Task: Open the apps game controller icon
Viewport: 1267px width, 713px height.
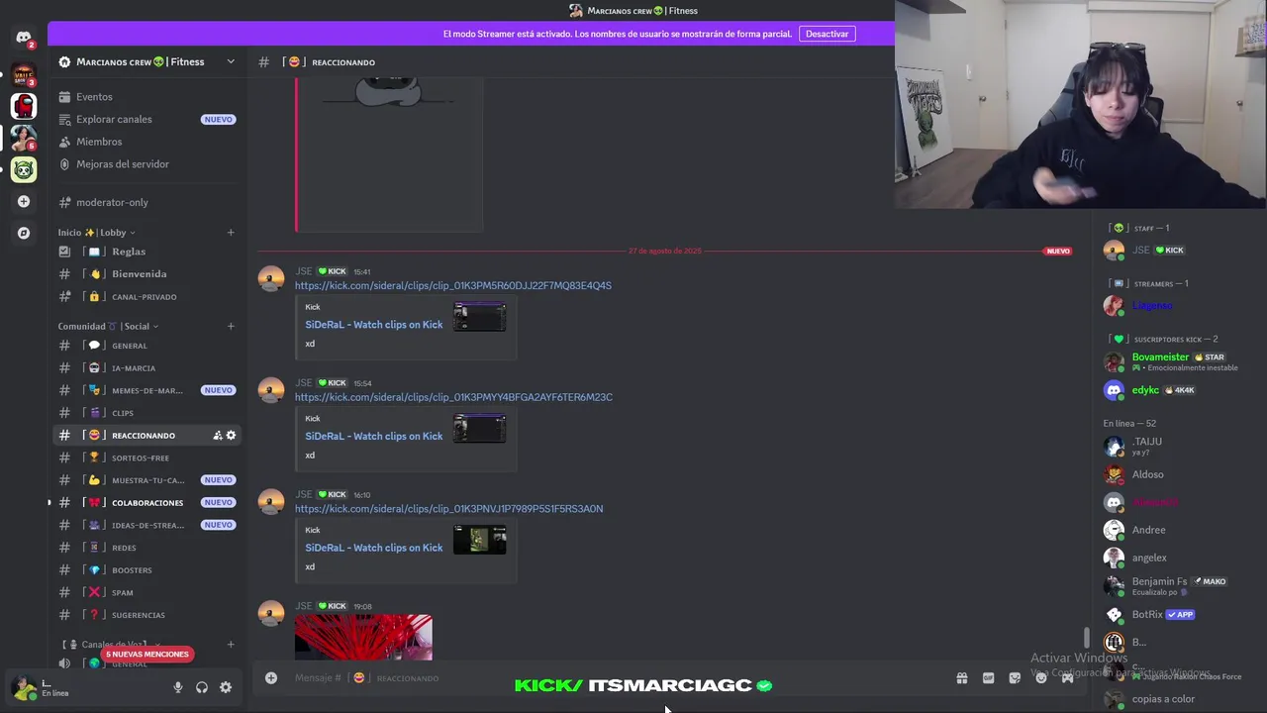Action: pos(1067,678)
